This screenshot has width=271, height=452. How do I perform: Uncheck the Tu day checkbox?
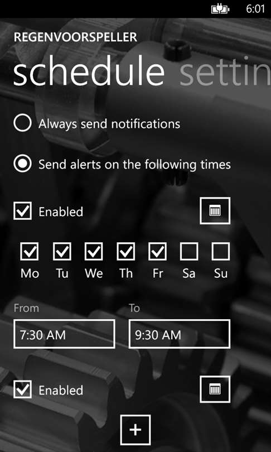62,251
